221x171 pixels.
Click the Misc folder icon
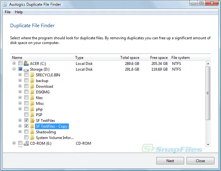tap(32, 103)
